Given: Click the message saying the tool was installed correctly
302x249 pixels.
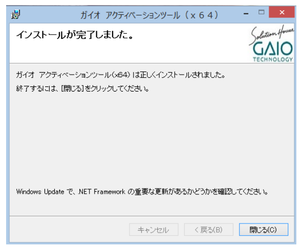Looking at the screenshot, I should coord(120,75).
